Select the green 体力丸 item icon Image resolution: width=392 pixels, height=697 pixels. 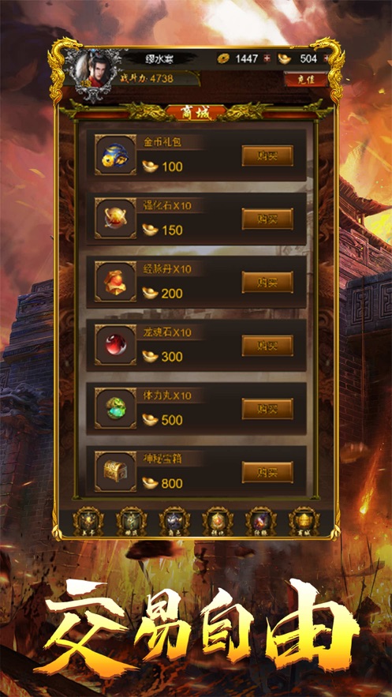[x=115, y=409]
